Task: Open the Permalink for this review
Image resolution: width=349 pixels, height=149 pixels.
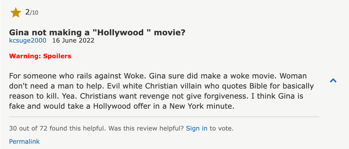Action: click(x=24, y=142)
